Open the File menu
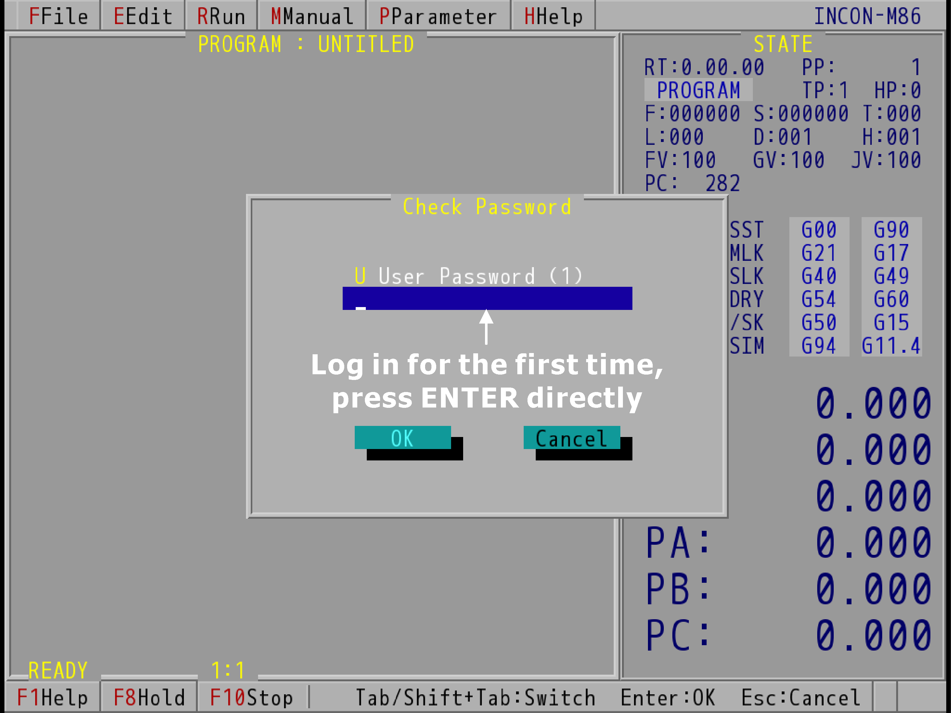 (58, 16)
